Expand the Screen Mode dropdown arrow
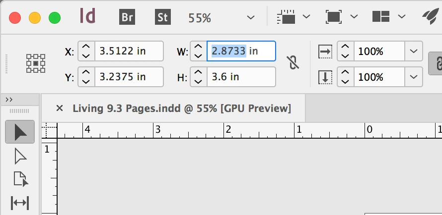The image size is (442, 215). point(354,16)
